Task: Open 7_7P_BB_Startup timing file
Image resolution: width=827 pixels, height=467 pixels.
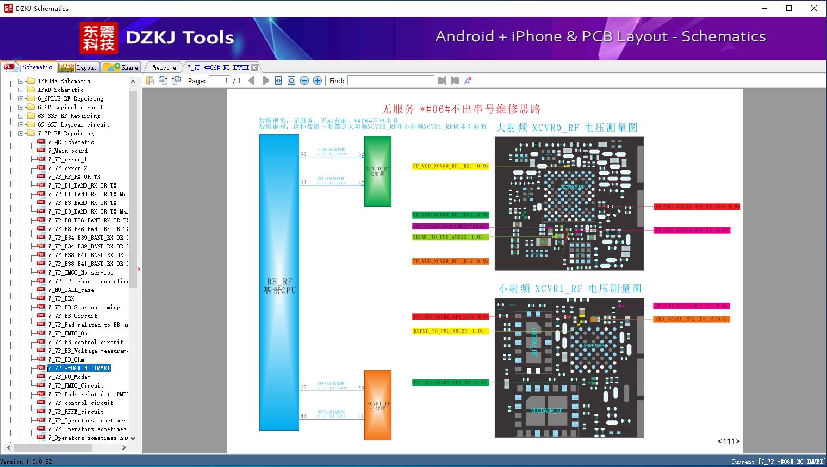Action: click(84, 307)
